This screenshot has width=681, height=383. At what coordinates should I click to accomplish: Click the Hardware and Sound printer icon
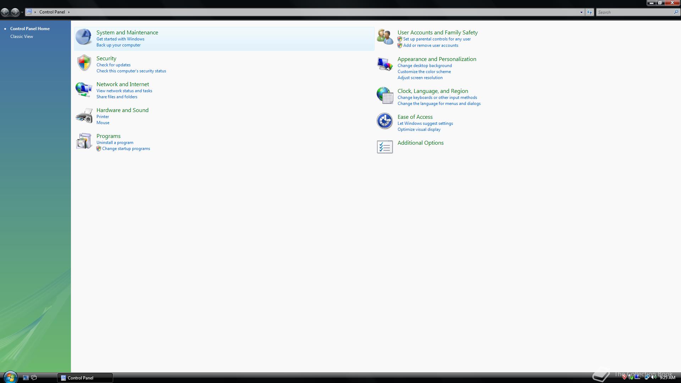pos(84,116)
